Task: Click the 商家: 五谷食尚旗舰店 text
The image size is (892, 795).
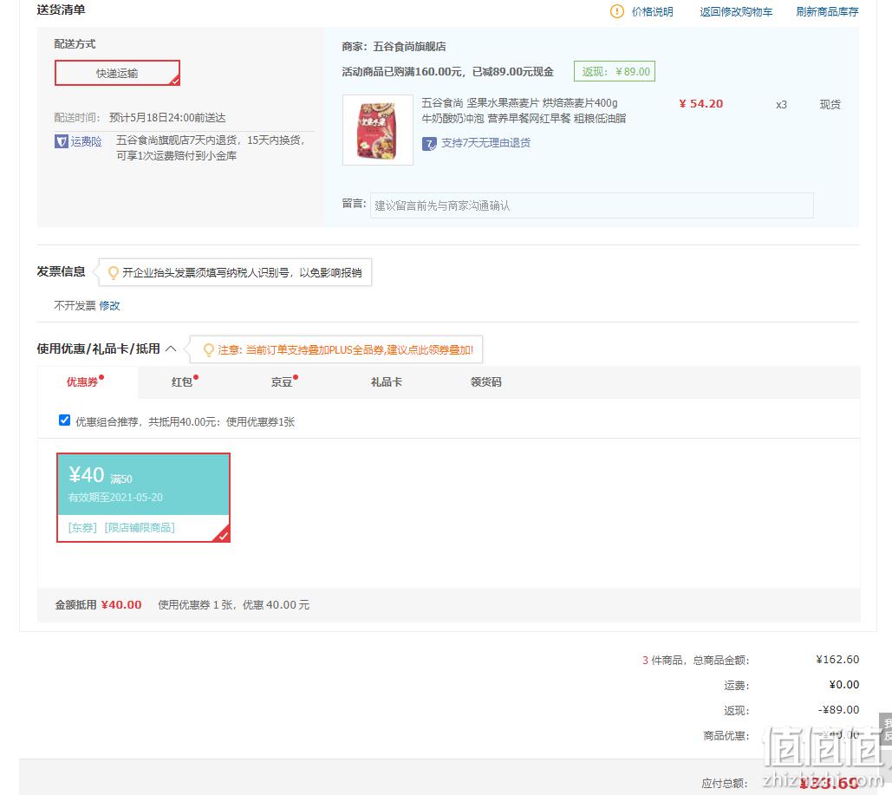Action: (x=394, y=47)
